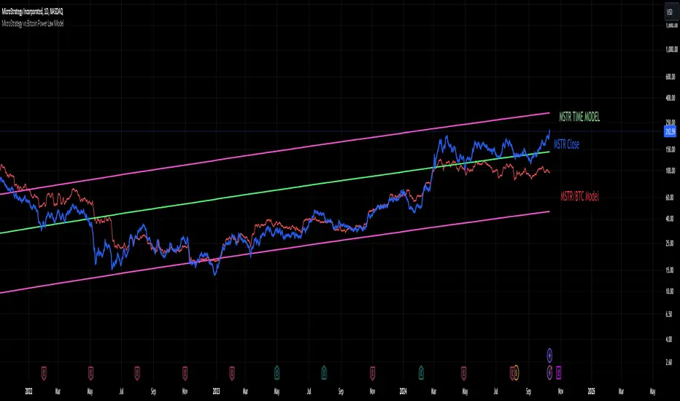The width and height of the screenshot is (680, 401).
Task: Click the red November 2022 earnings marker
Action: pyautogui.click(x=185, y=373)
